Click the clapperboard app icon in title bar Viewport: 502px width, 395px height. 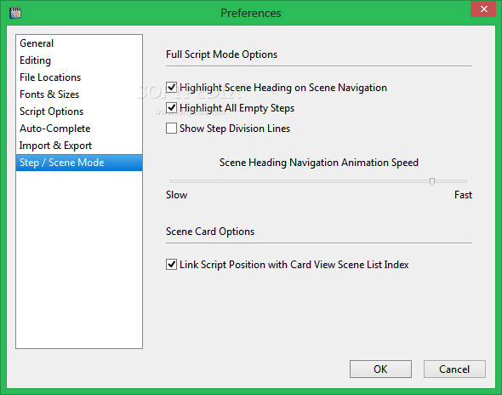coord(15,13)
